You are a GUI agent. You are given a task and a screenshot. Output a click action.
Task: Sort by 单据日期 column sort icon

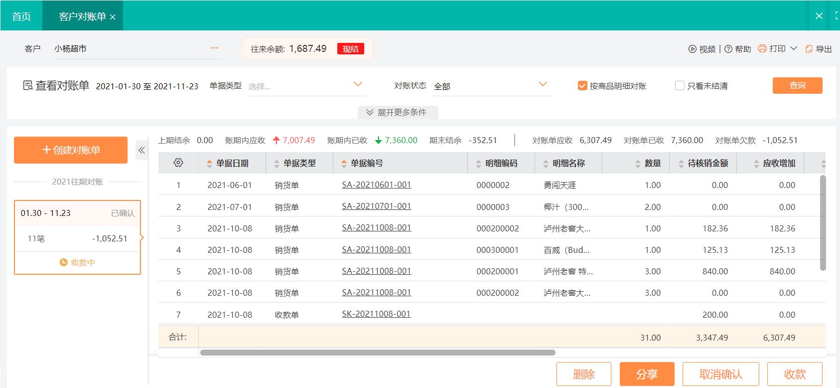tap(209, 164)
